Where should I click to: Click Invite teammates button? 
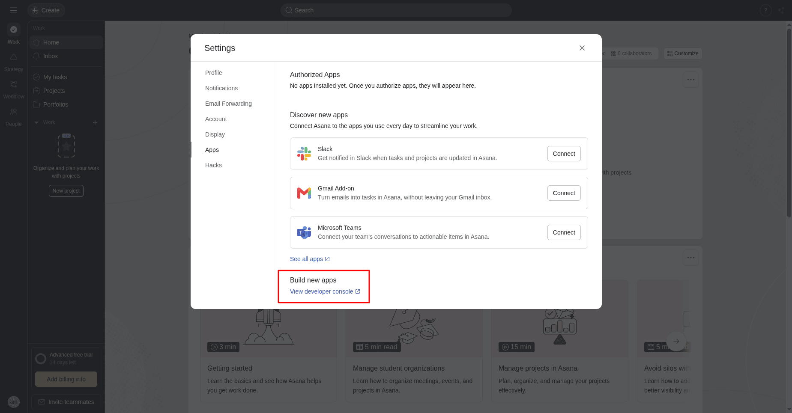pyautogui.click(x=66, y=402)
